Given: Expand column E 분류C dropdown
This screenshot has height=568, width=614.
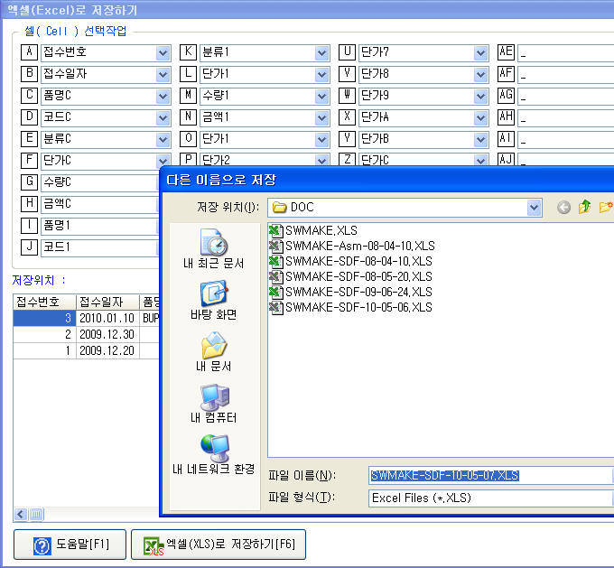Looking at the screenshot, I should (163, 139).
